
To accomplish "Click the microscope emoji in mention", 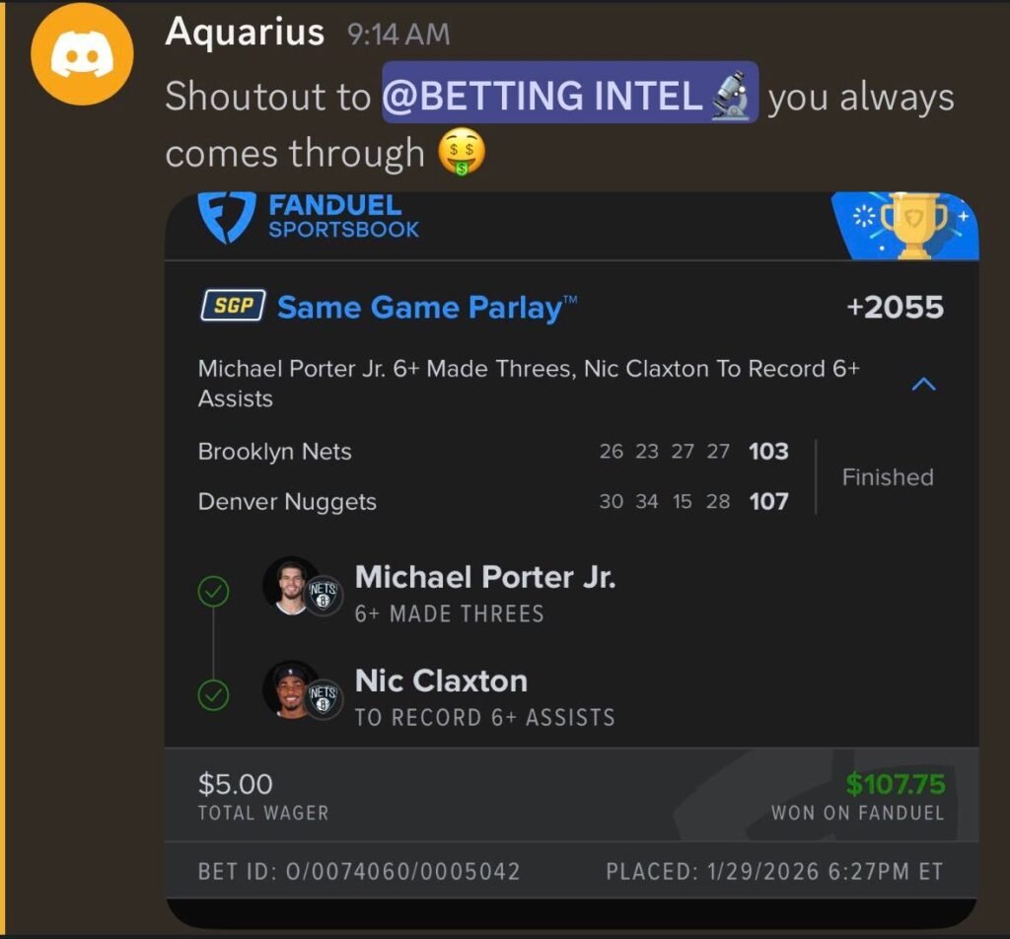I will pos(731,96).
